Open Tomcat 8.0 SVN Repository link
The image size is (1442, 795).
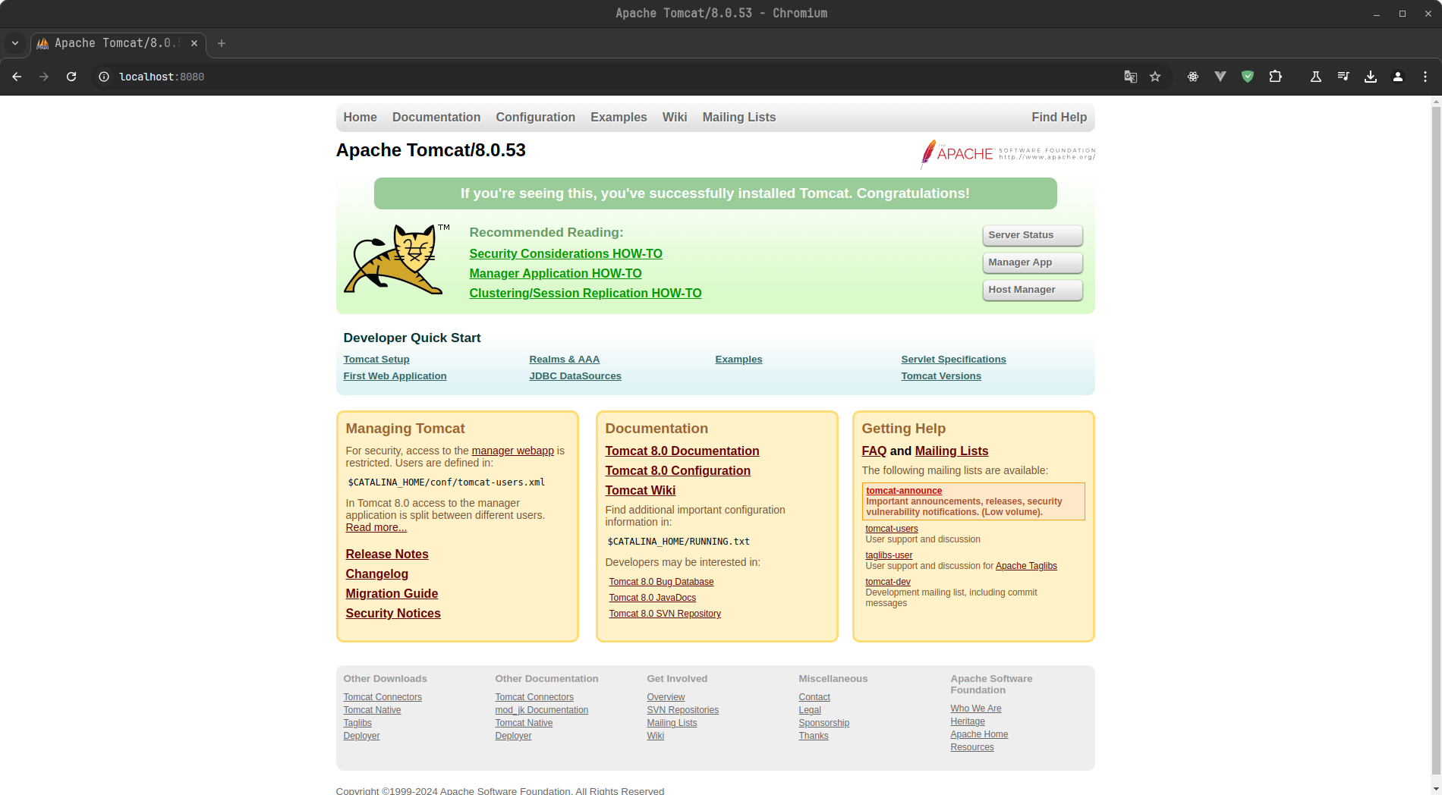tap(665, 614)
